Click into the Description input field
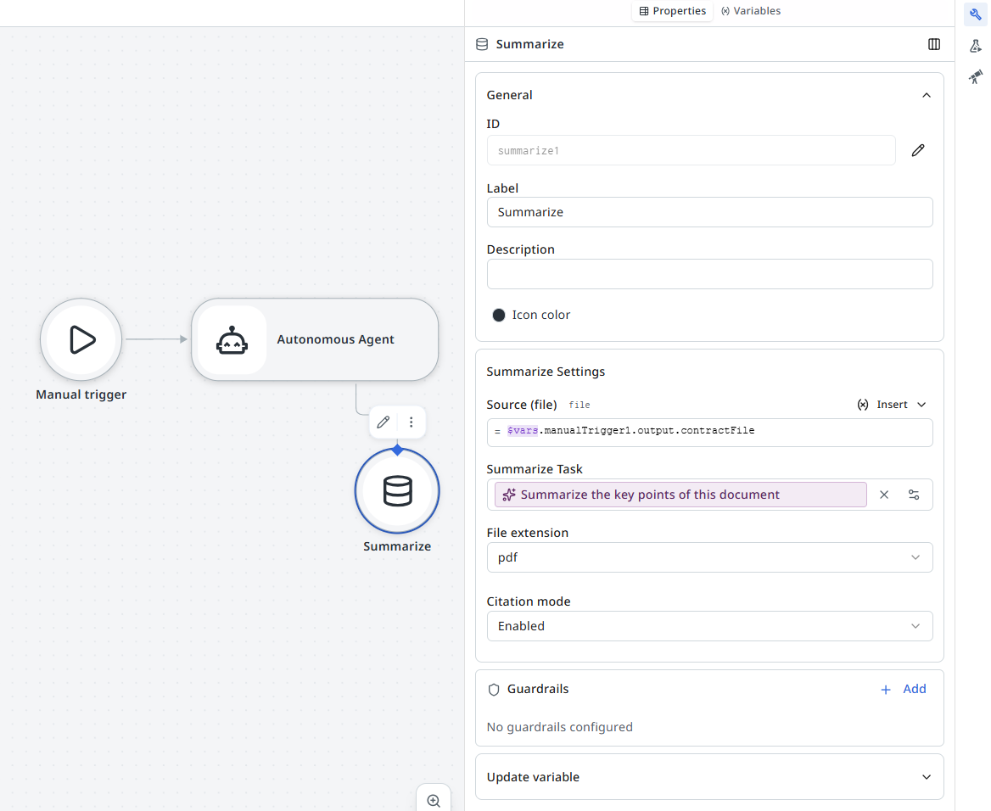991x811 pixels. 709,274
